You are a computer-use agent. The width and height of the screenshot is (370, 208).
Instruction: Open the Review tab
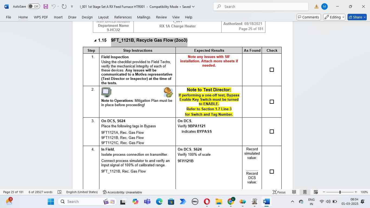[161, 17]
